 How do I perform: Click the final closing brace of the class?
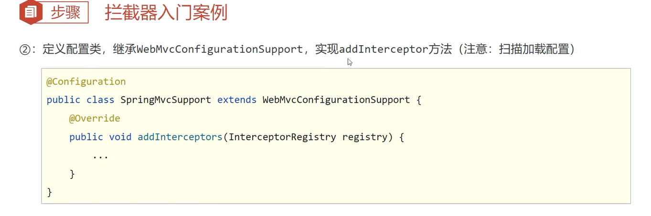(49, 192)
